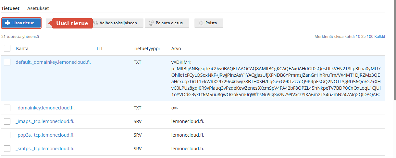
Task: Click the lemonecloud.fi. value in _smtps._tcp row
Action: [x=188, y=149]
